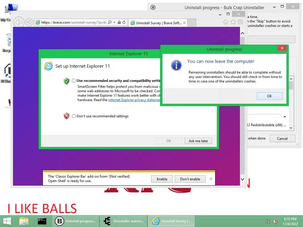The width and height of the screenshot is (303, 227).
Task: Click the Bulk Crap Uninstaller title bar logo
Action: (153, 7)
